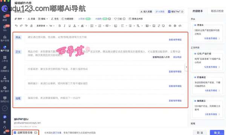Open the 附件 attachment dropdown
The height and width of the screenshot is (135, 226).
point(20,19)
